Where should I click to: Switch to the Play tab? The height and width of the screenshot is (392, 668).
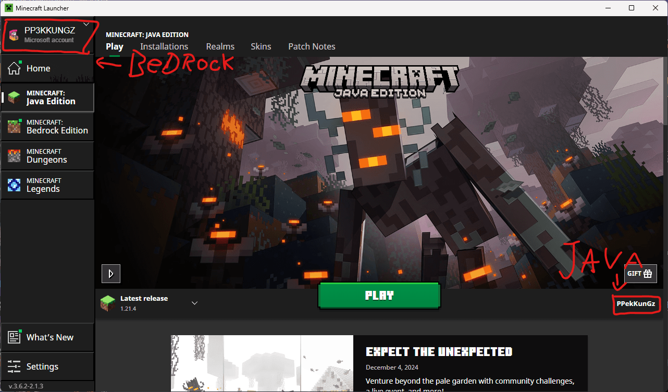tap(115, 46)
